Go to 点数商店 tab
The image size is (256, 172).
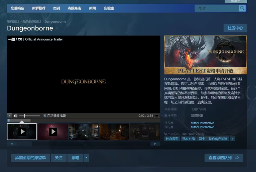click(x=74, y=8)
